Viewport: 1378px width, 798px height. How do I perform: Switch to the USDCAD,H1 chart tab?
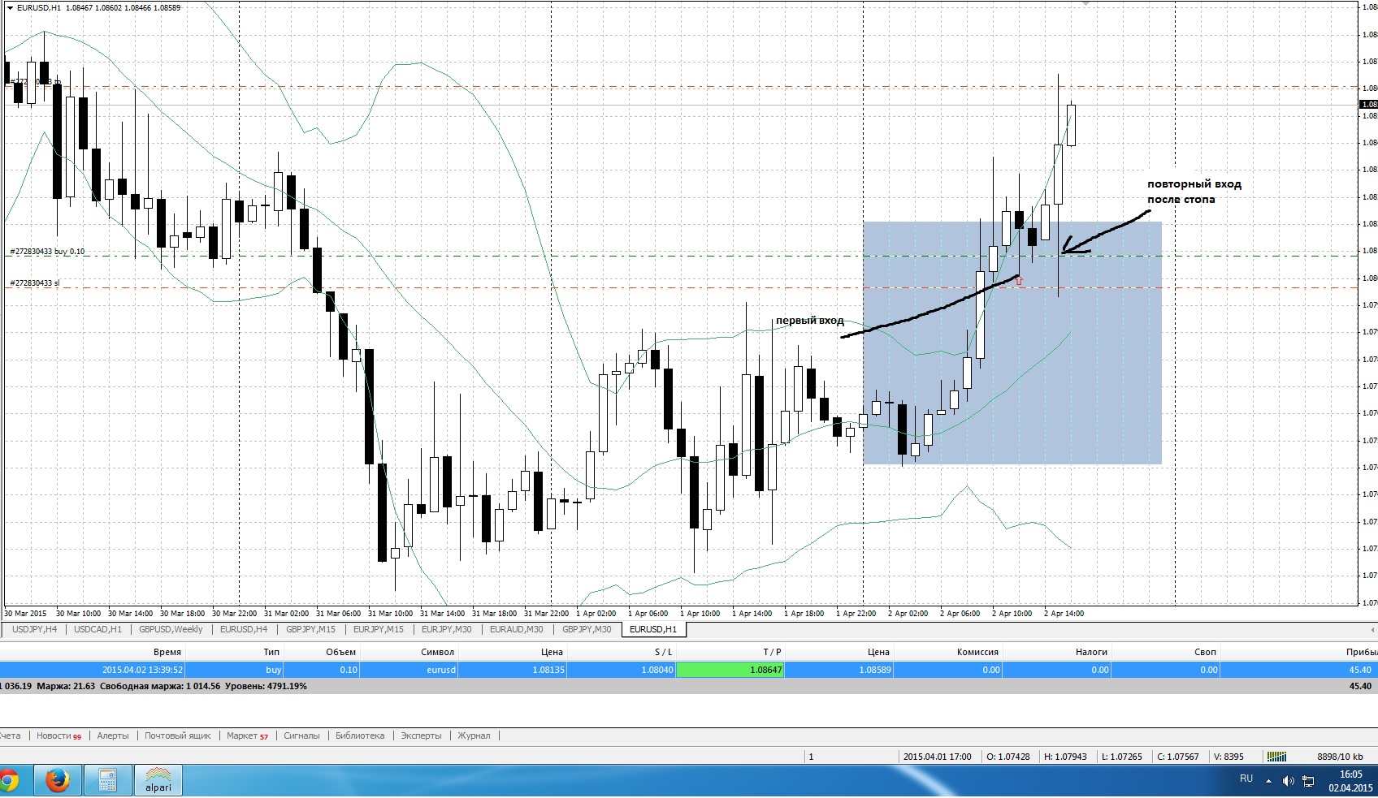pos(97,629)
